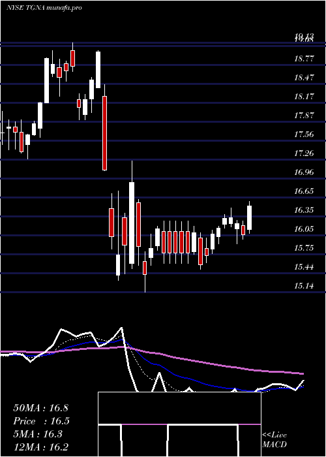The width and height of the screenshot is (326, 457).
Task: Click the 18.47 price axis label
Action: pyautogui.click(x=304, y=78)
